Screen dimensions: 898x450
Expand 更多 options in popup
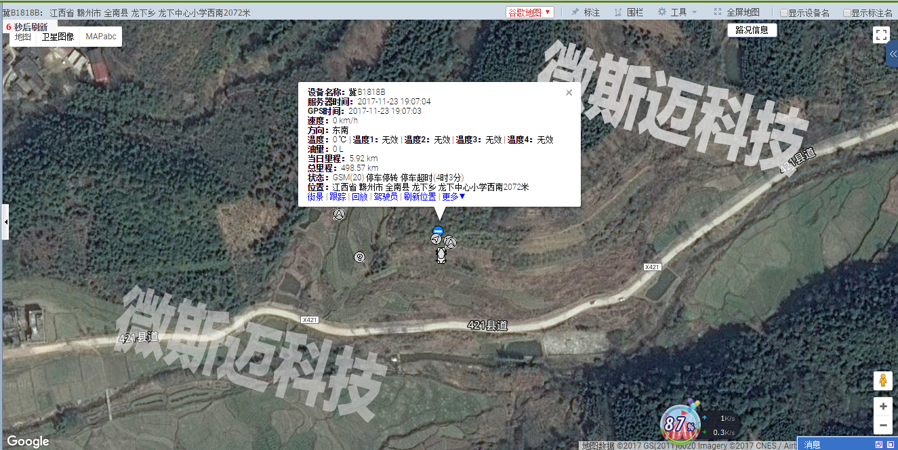click(453, 197)
